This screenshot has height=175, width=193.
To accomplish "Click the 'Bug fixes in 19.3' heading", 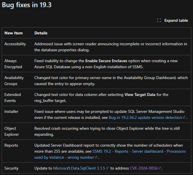I will (x=27, y=5).
